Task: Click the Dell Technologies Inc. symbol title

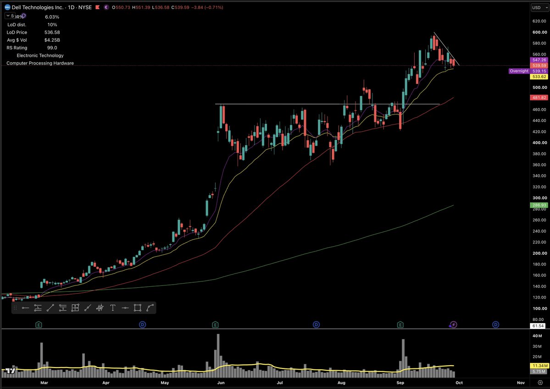Action: coord(38,7)
